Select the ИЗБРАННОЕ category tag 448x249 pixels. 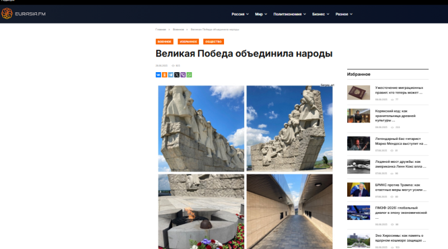click(188, 42)
